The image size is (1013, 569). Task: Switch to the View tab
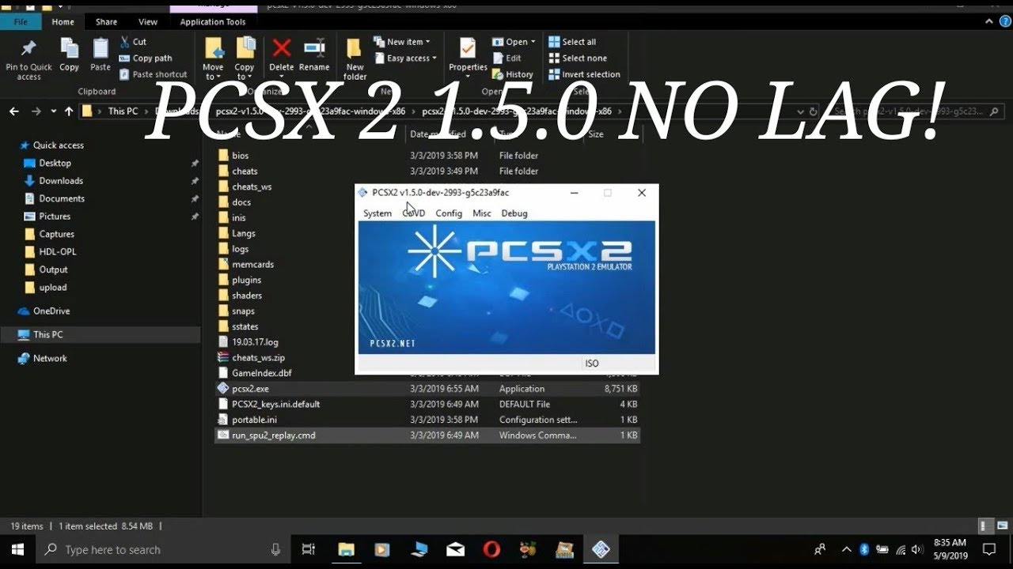coord(148,22)
